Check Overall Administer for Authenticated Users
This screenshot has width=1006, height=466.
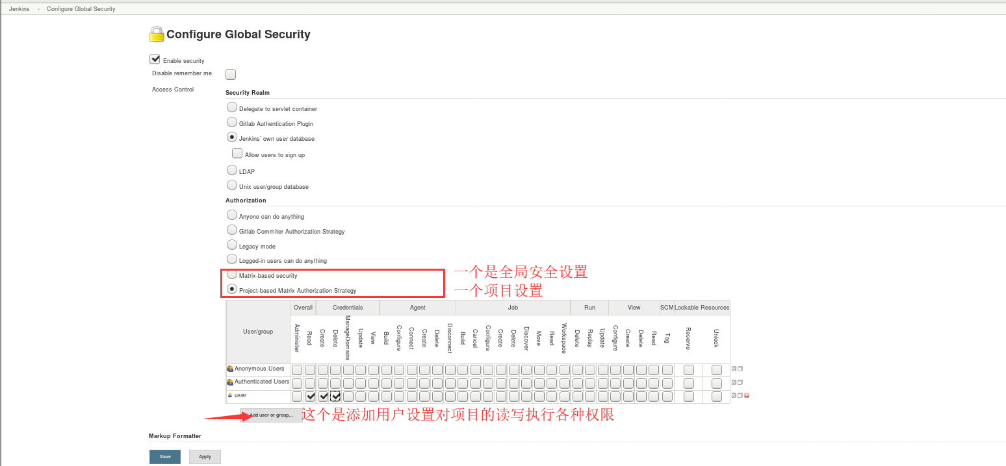[297, 384]
